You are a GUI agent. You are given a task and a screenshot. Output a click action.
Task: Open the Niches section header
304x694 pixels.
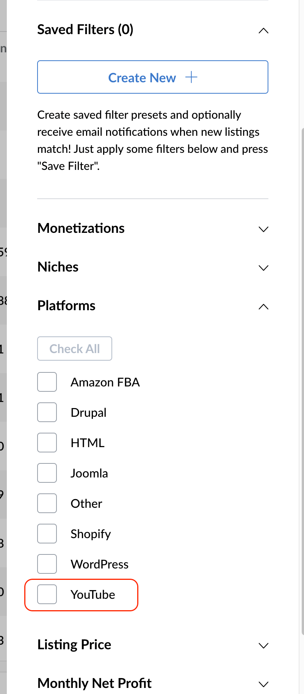coord(58,267)
